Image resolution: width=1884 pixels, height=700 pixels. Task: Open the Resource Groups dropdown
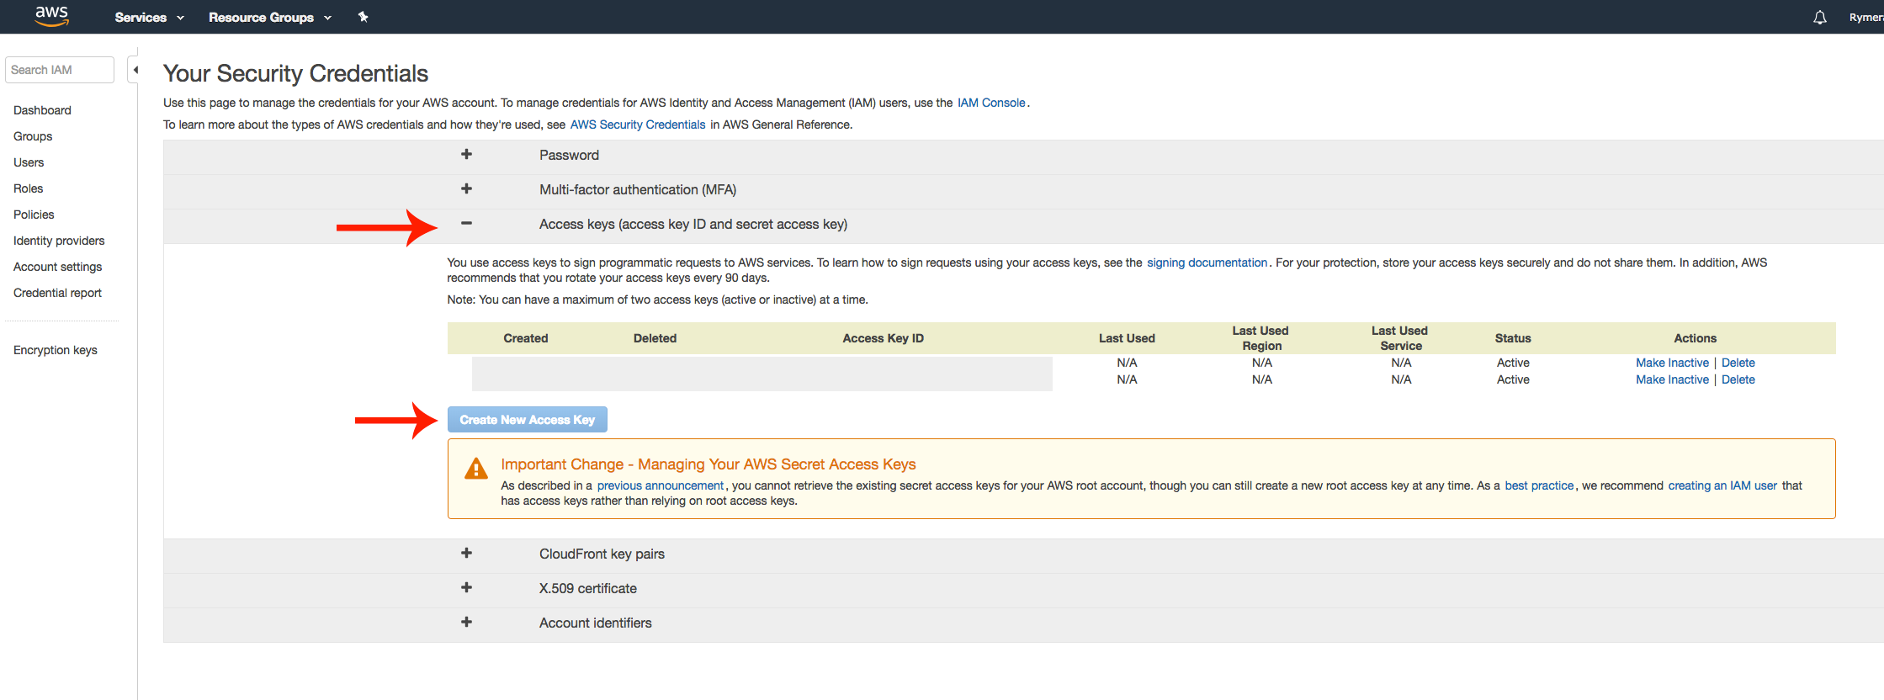point(269,17)
